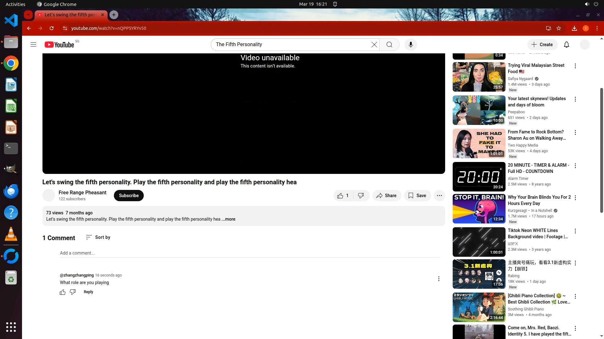
Task: Clear the search box with X icon
Action: pyautogui.click(x=374, y=45)
